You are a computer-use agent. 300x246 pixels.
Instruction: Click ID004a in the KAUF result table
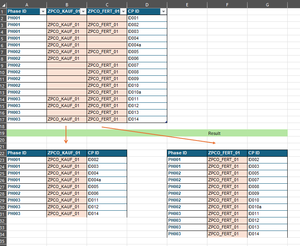107,180
